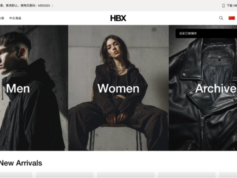The image size is (237, 178).
Task: Open the Archive leather jacket tile
Action: pos(203,88)
